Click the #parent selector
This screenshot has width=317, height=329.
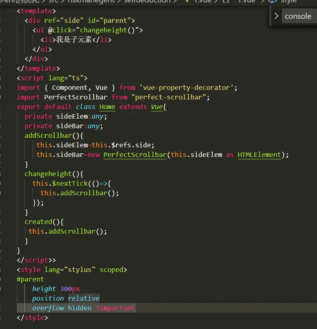point(30,279)
